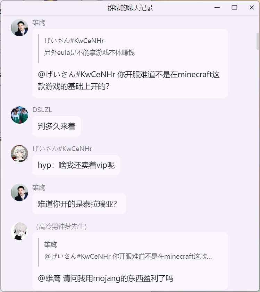Click the message hyp：啥我还卖着vip呢

click(76, 165)
